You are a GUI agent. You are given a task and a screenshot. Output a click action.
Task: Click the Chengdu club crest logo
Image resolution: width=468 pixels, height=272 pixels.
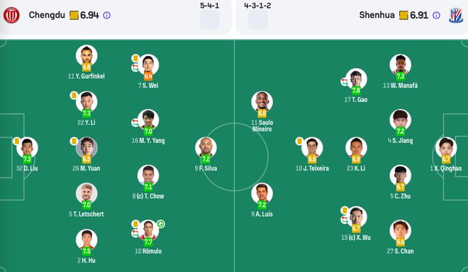pyautogui.click(x=11, y=15)
